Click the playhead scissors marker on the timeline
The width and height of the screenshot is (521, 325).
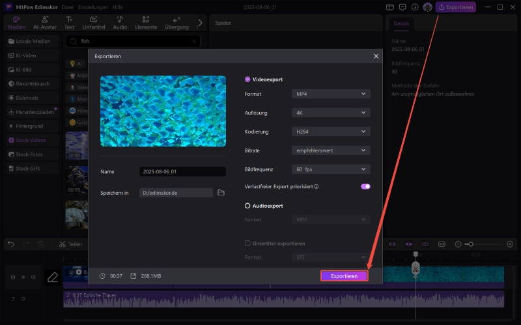(415, 268)
